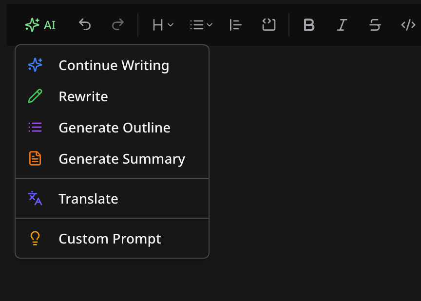
Task: Click the undo arrow icon
Action: pos(85,25)
